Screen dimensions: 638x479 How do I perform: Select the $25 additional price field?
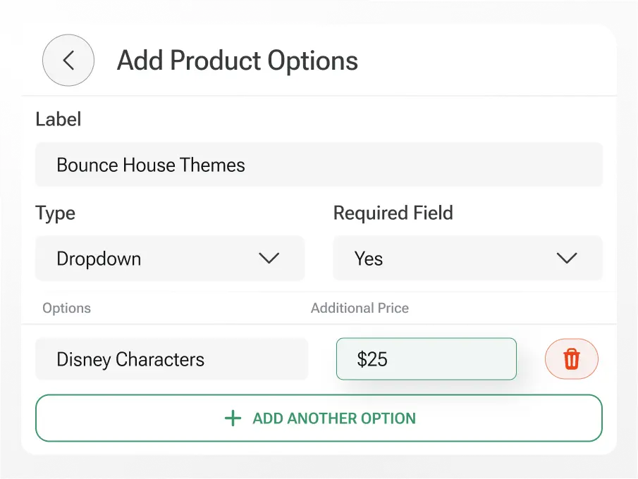[426, 359]
